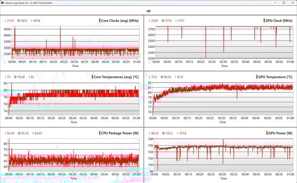This screenshot has height=183, width=297.
Task: Select the Core Temperatures (avg) [°C] title
Action: coord(117,77)
